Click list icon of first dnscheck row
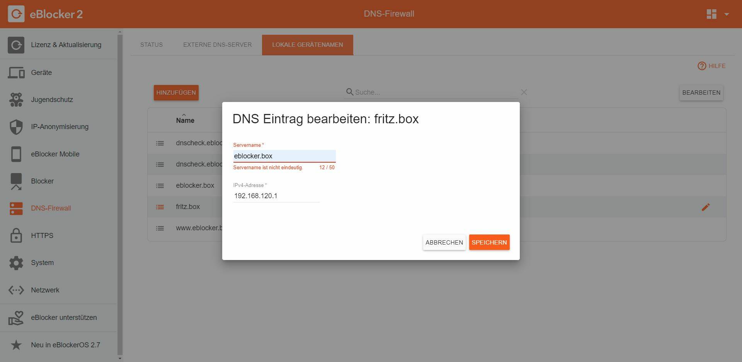Screen dimensions: 742x362 click(160, 143)
